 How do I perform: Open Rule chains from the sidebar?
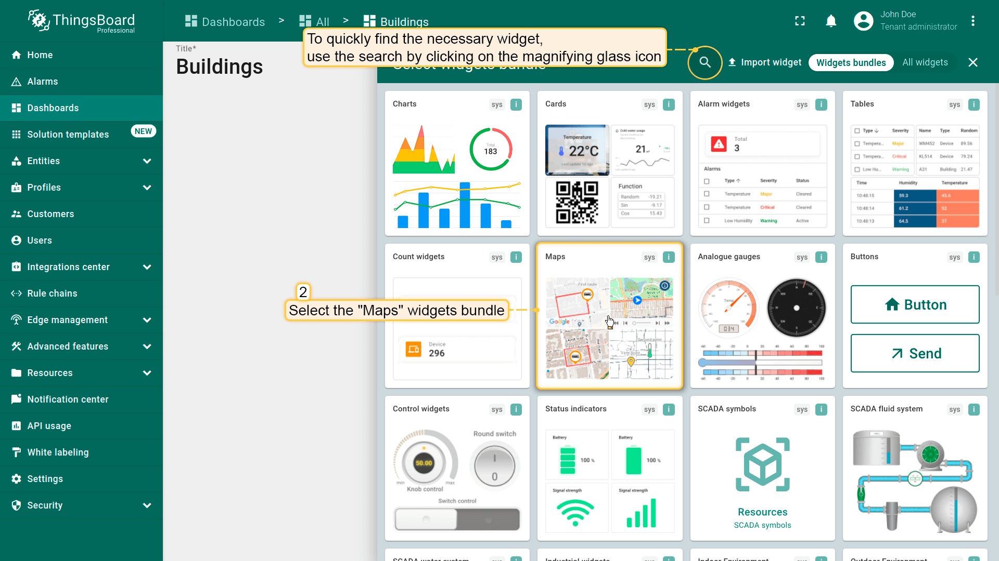coord(52,293)
